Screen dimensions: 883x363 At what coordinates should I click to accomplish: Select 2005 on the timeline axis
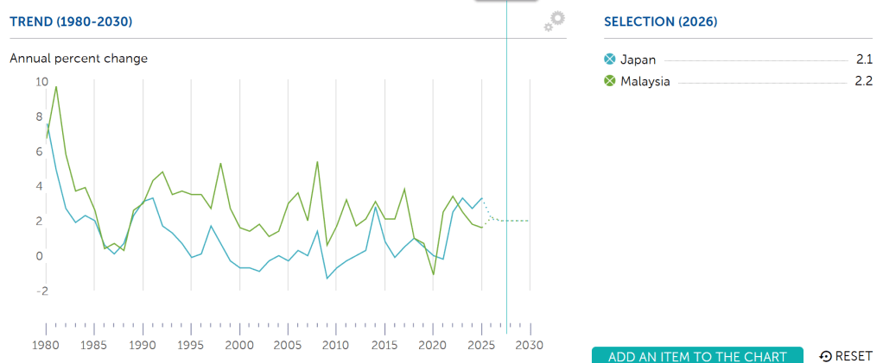pos(288,345)
